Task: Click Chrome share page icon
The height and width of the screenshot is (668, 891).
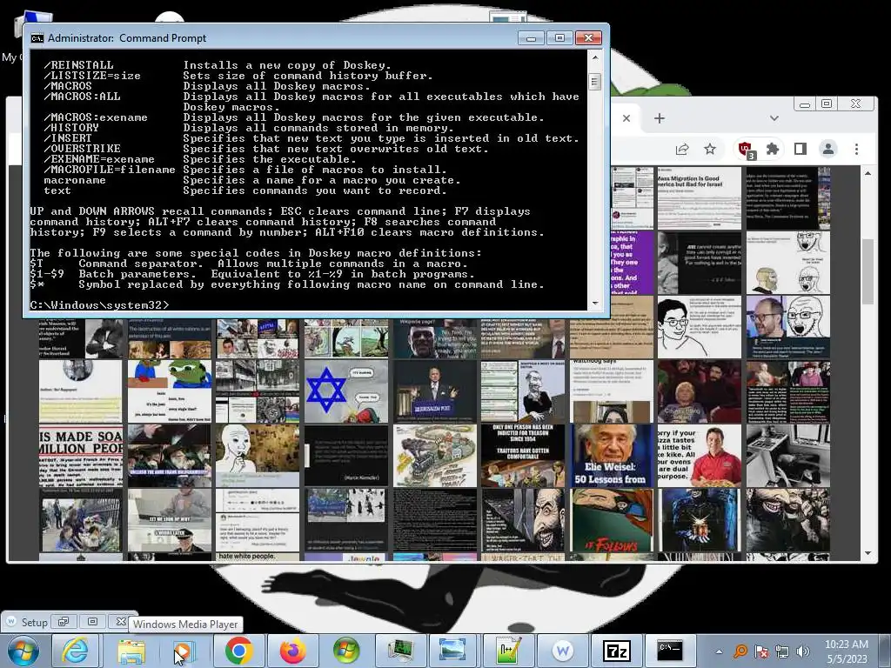Action: [682, 150]
